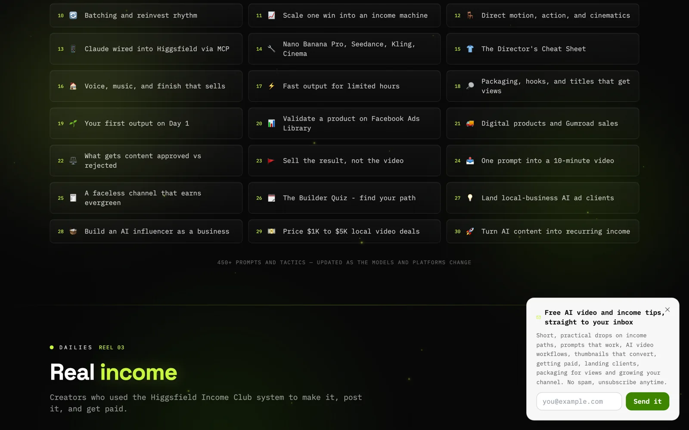The width and height of the screenshot is (689, 430).
Task: Click the lightning bolt icon beside 'Fast output'
Action: coord(272,86)
